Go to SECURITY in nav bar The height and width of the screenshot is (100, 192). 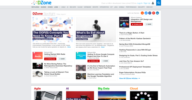[x=141, y=7]
